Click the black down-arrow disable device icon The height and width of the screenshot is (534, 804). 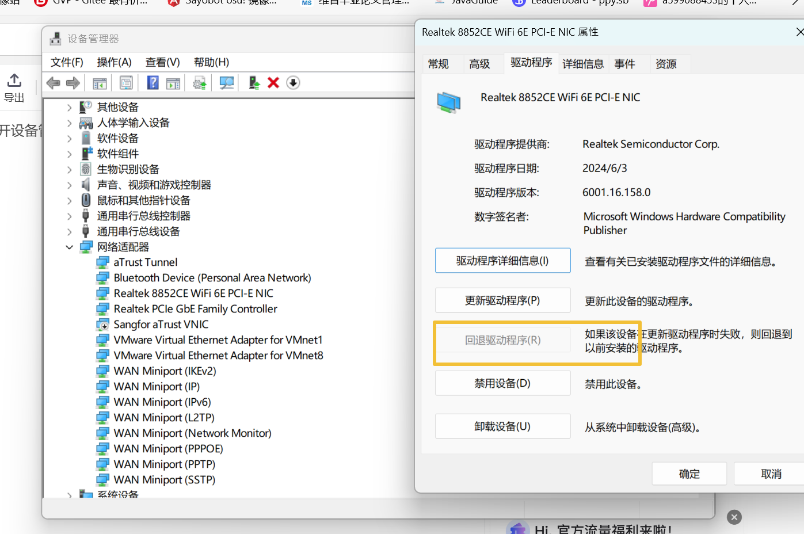pyautogui.click(x=293, y=83)
